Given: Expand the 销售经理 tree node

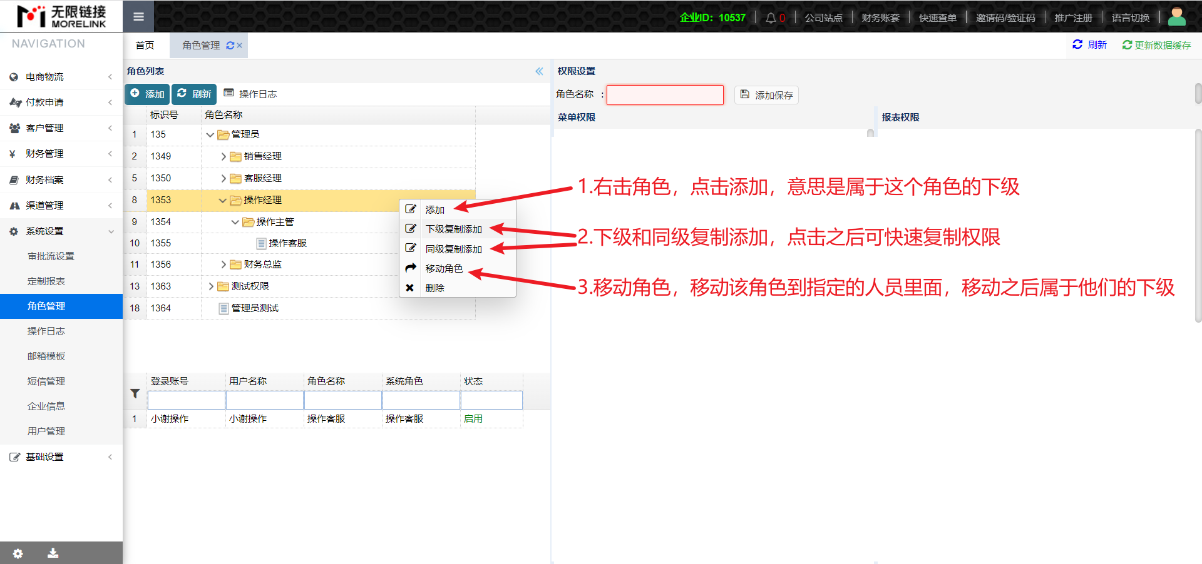Looking at the screenshot, I should pos(223,156).
